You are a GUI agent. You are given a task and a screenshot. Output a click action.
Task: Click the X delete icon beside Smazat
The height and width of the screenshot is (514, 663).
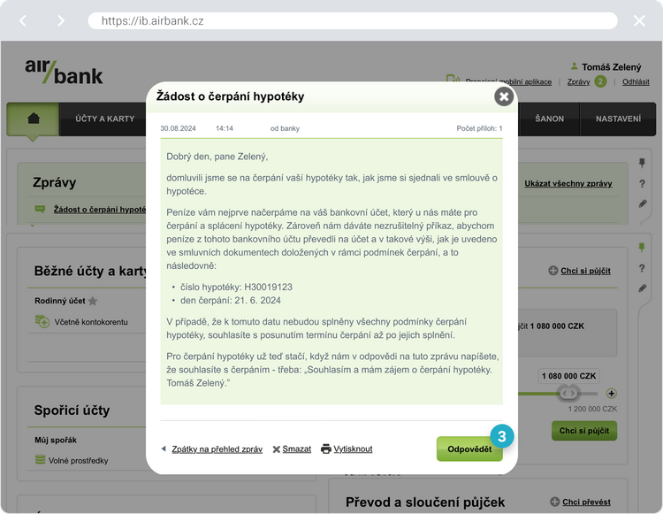click(276, 449)
